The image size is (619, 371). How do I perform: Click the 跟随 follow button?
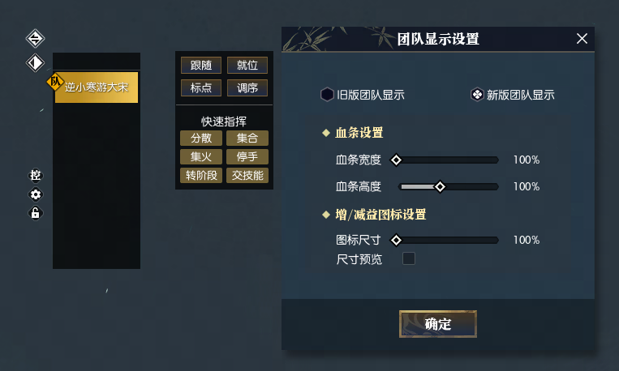(x=200, y=66)
